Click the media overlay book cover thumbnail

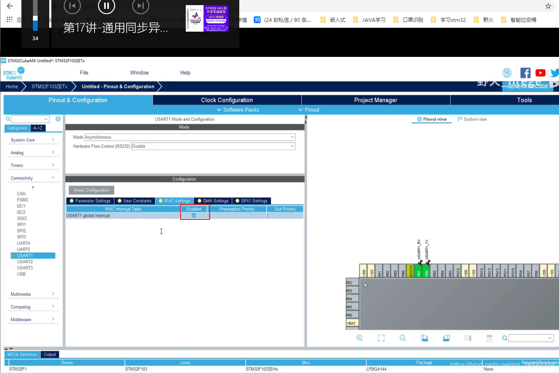pyautogui.click(x=207, y=18)
